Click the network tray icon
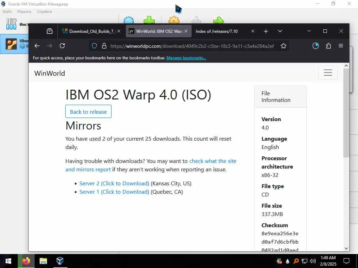The image size is (358, 268). pos(305,261)
